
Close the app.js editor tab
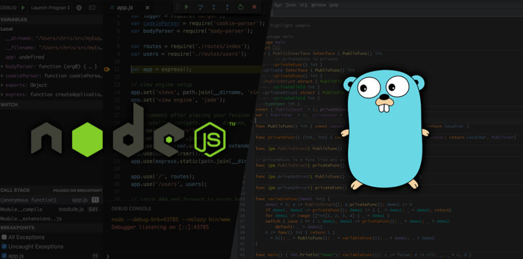148,8
